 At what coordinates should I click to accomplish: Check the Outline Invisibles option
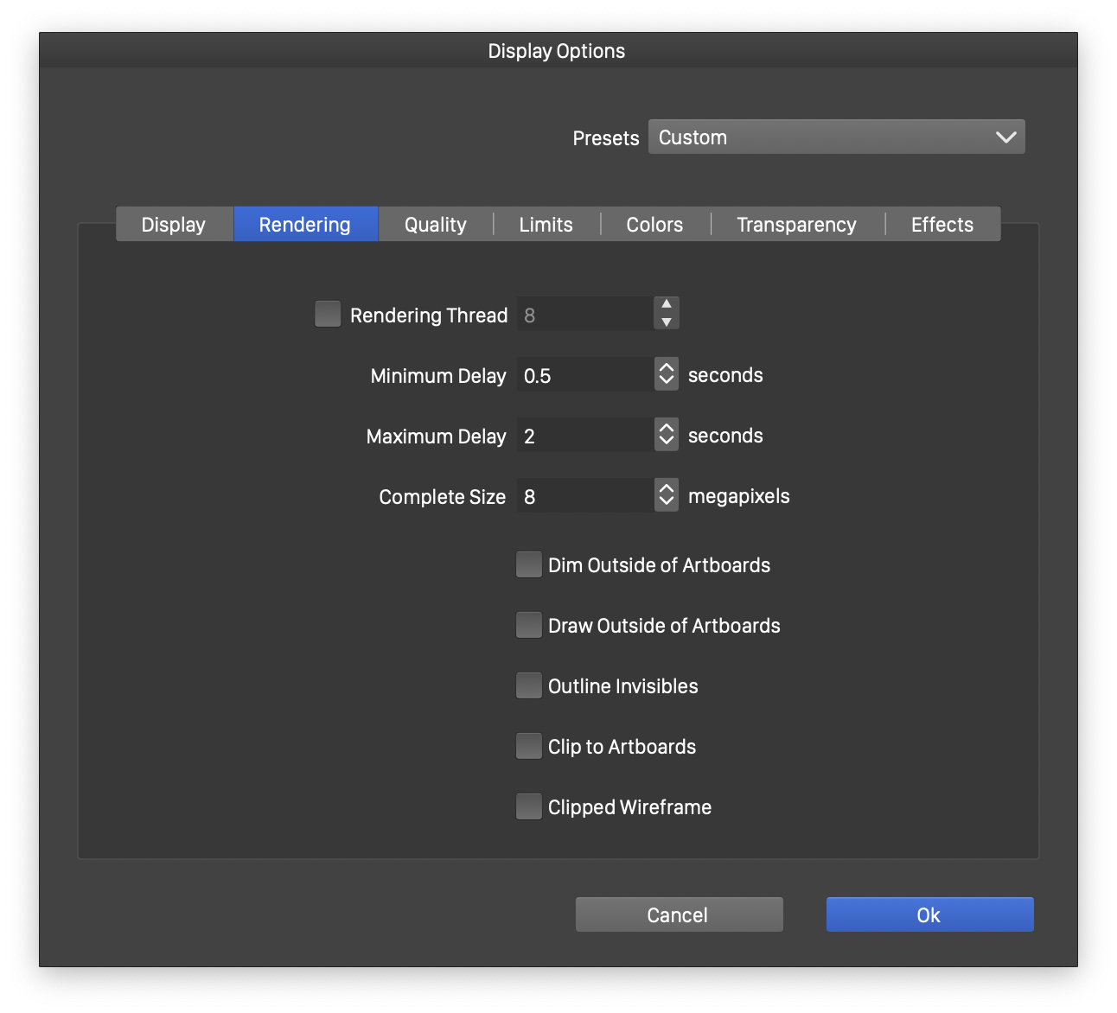(528, 685)
